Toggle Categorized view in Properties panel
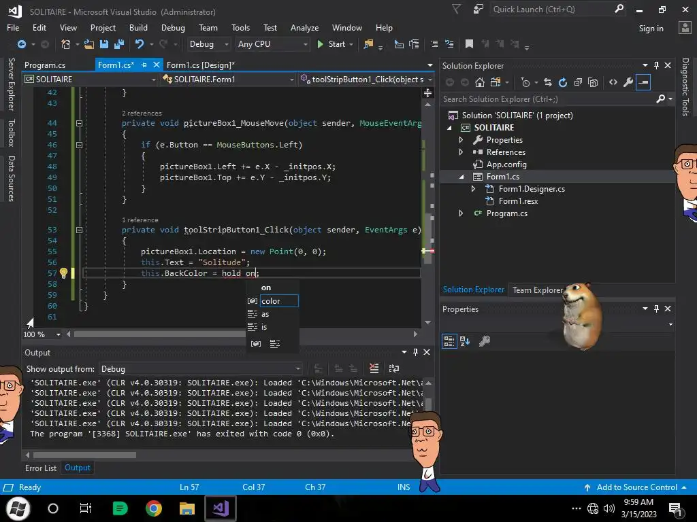The height and width of the screenshot is (522, 697). pos(449,341)
